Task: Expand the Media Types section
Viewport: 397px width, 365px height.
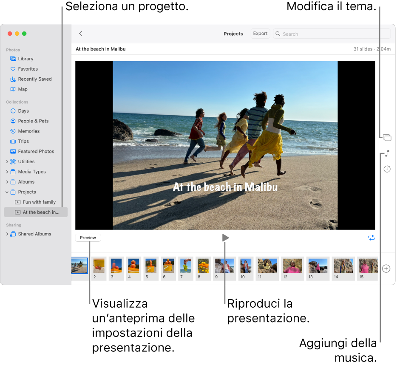Action: coord(7,172)
